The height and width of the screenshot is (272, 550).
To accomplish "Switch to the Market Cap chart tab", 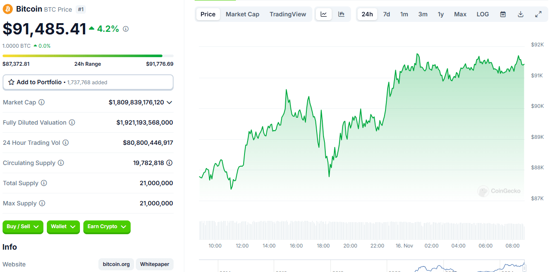I will tap(242, 14).
